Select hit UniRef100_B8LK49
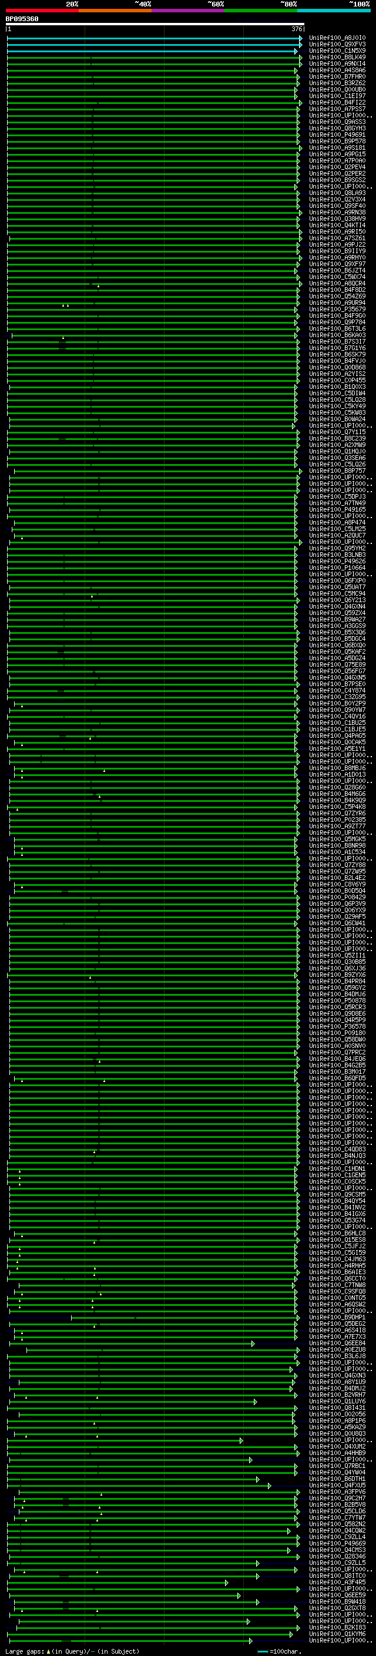 click(x=337, y=57)
